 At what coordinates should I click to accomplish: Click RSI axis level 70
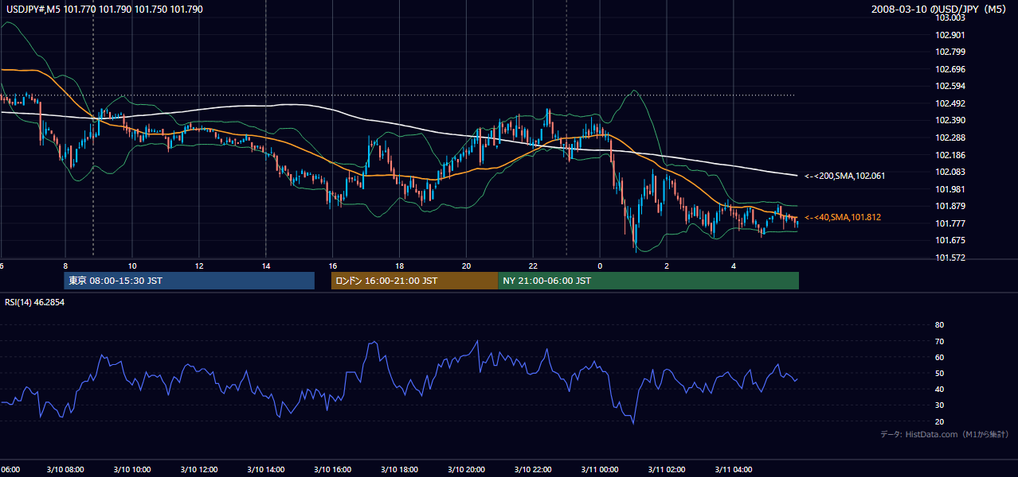(x=939, y=341)
